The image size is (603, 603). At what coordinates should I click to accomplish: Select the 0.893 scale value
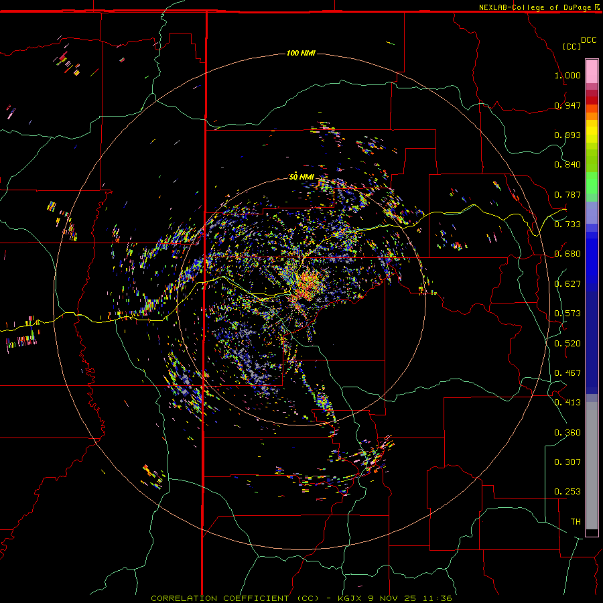pyautogui.click(x=567, y=135)
